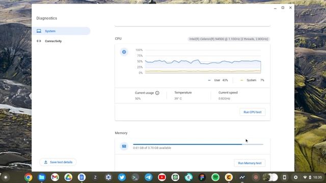Close the Diagnostics window
The height and width of the screenshot is (183, 326).
click(x=290, y=8)
